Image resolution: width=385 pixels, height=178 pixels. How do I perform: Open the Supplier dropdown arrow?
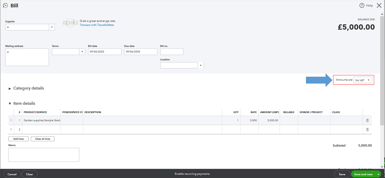[x=52, y=27]
